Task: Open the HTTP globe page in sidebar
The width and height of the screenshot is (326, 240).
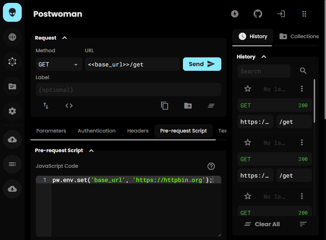Action: pos(12,37)
